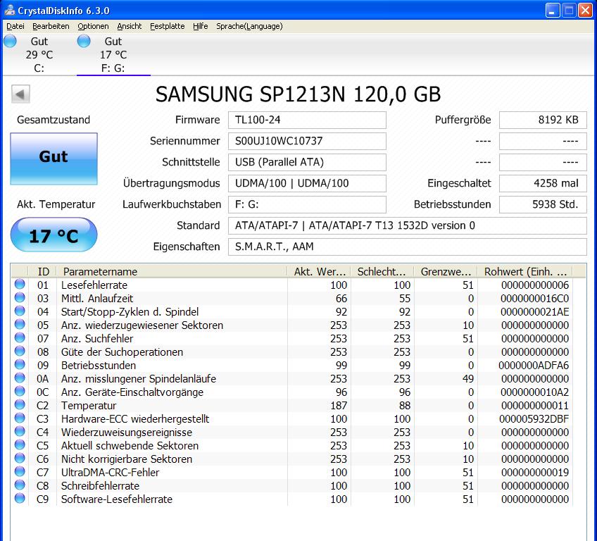597x541 pixels.
Task: Click the ID column header
Action: click(43, 272)
